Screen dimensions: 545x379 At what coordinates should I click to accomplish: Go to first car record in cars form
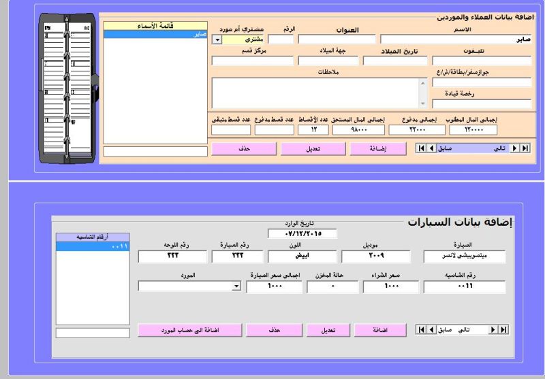pos(421,329)
